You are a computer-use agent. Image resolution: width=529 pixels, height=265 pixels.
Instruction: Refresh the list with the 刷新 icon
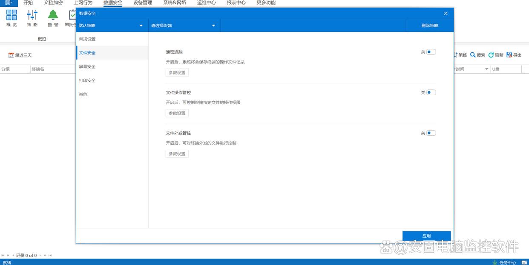491,55
